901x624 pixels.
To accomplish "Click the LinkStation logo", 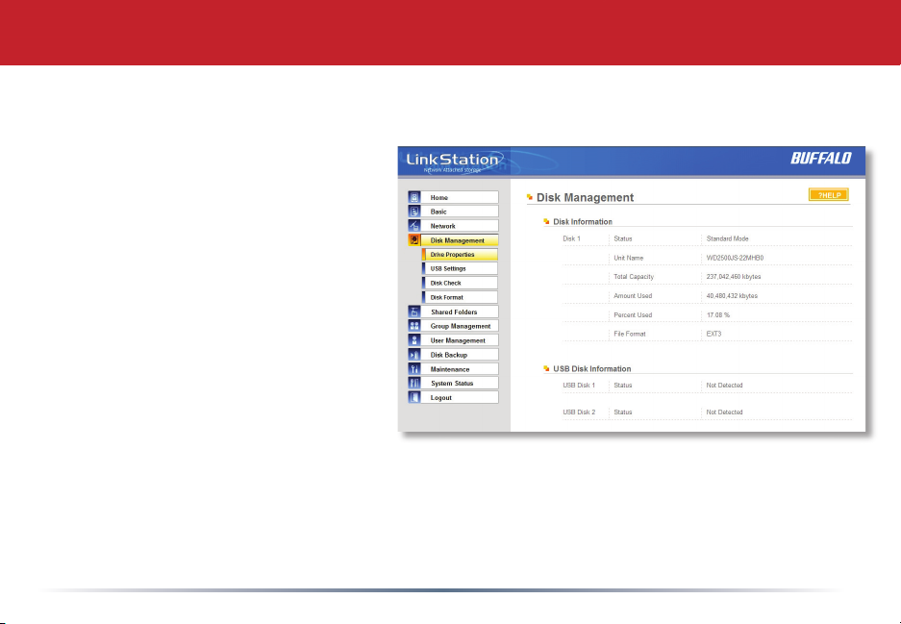I will point(452,162).
